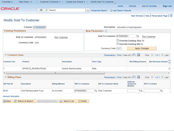Open Contract Lines grid in new window icon
The height and width of the screenshot is (131, 174).
[x=133, y=55]
